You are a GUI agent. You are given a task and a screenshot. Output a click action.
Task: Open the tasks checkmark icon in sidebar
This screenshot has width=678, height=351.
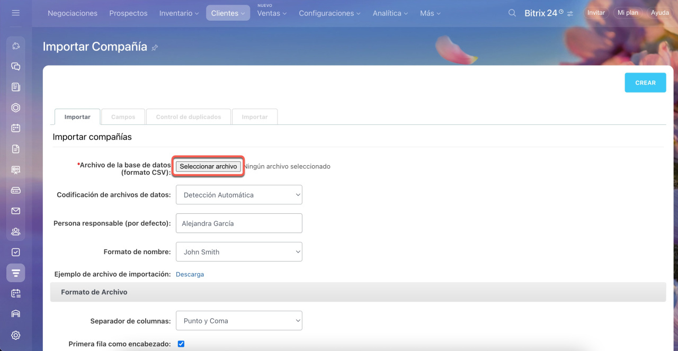(x=15, y=252)
